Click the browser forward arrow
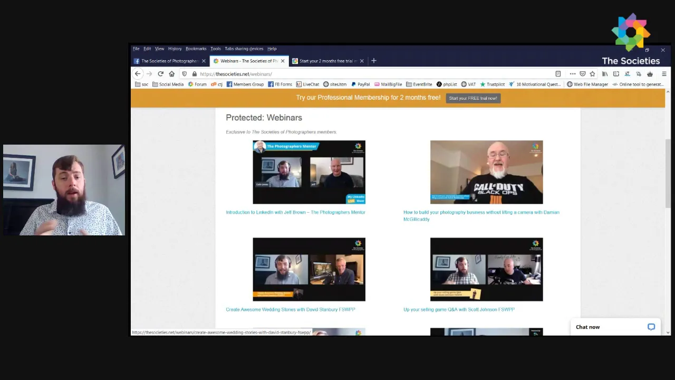 pos(149,74)
